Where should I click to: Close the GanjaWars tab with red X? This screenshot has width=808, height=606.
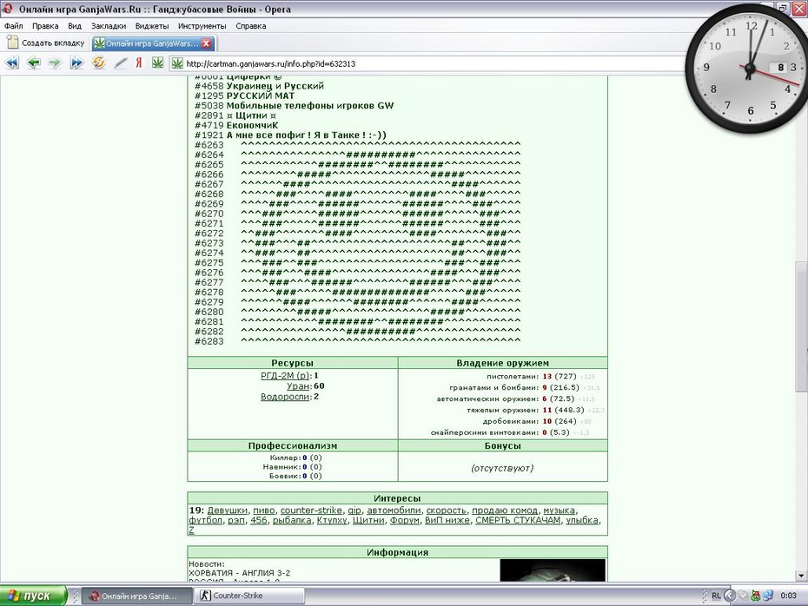[x=207, y=43]
